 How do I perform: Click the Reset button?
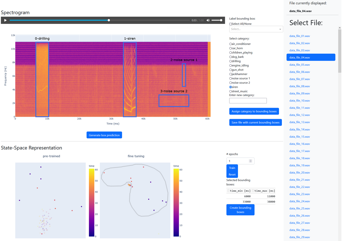tap(232, 174)
